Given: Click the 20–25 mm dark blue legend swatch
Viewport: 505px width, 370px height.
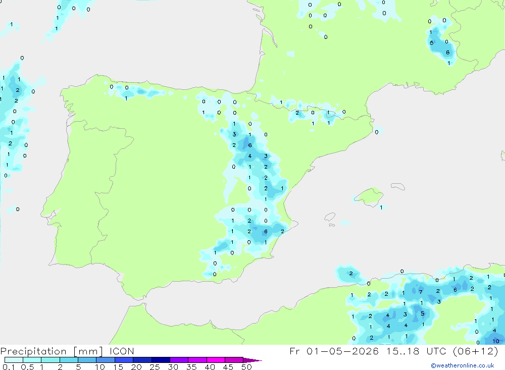Looking at the screenshot, I should tap(142, 360).
